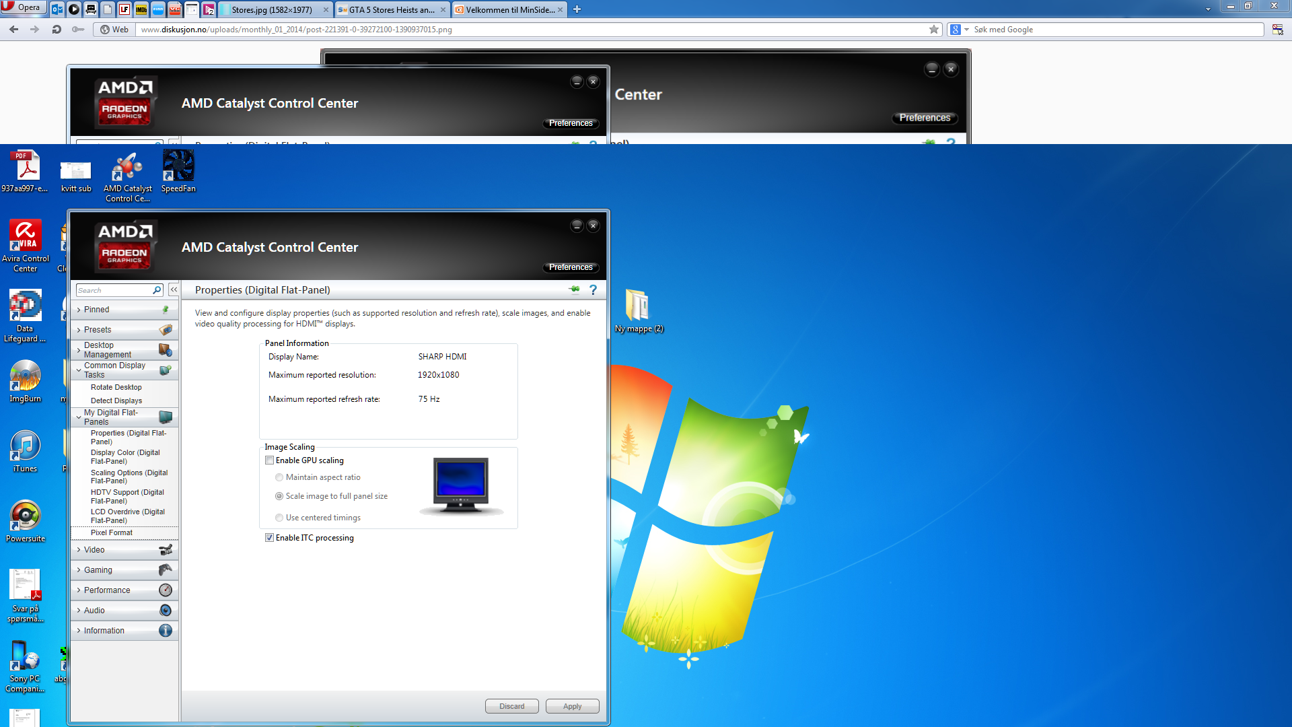The image size is (1292, 727).
Task: Click the Gaming controller icon
Action: click(166, 570)
